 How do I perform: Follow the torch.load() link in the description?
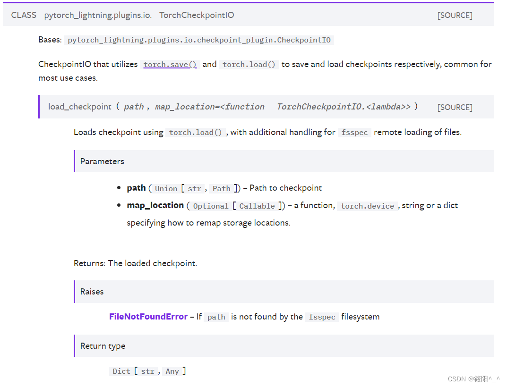pyautogui.click(x=249, y=64)
